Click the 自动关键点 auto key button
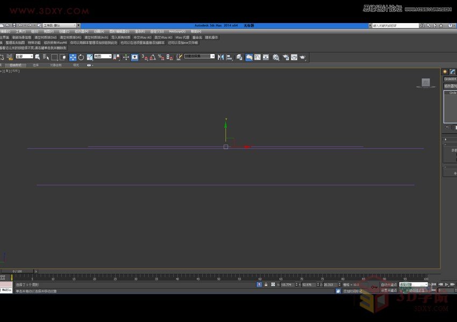 389,284
